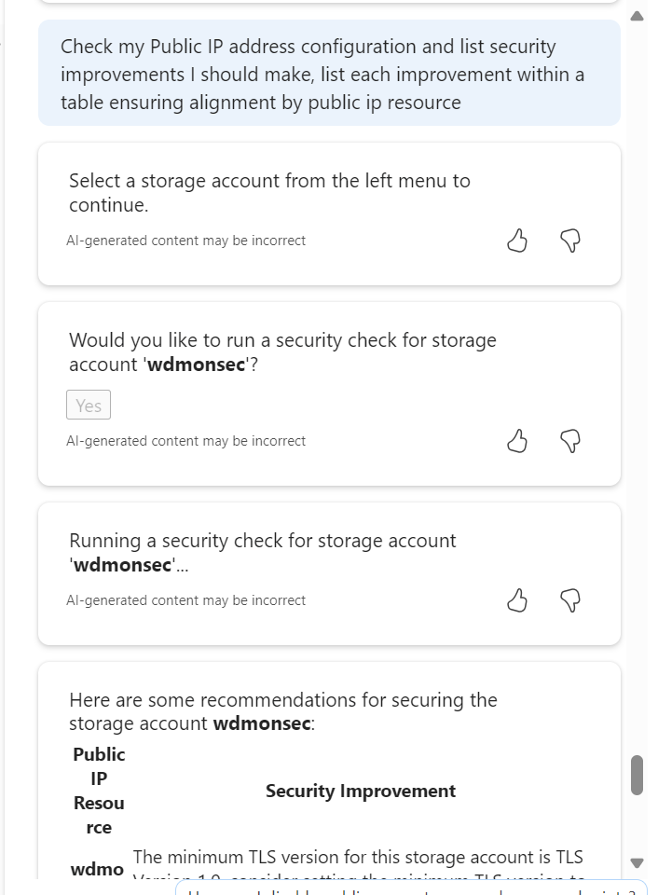The width and height of the screenshot is (658, 895).
Task: Click the vertical scrollbar thumb
Action: pos(637,775)
